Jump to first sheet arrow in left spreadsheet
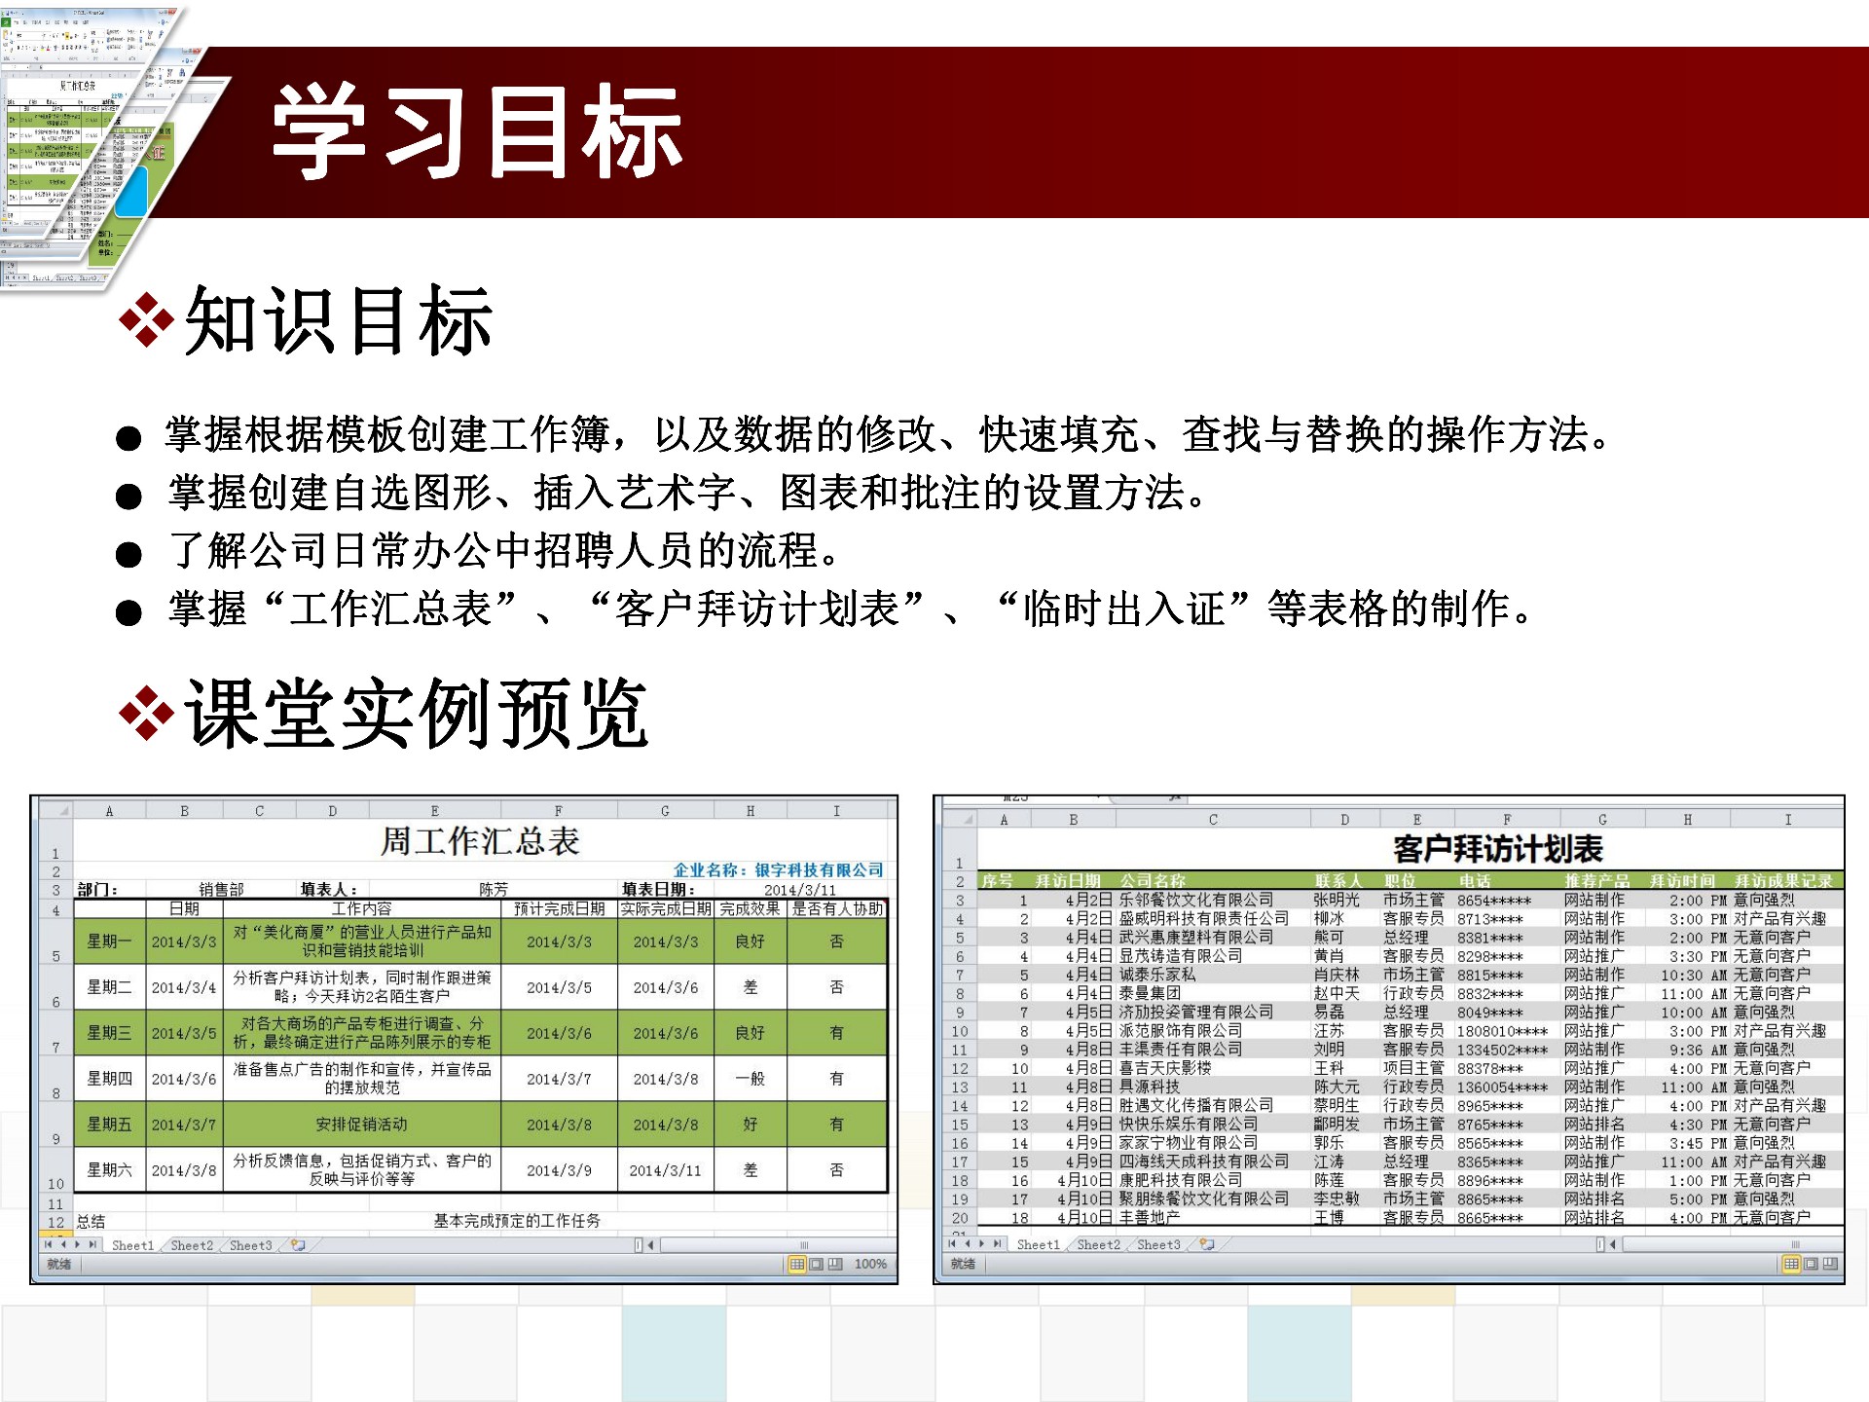This screenshot has height=1402, width=1869. tap(48, 1244)
